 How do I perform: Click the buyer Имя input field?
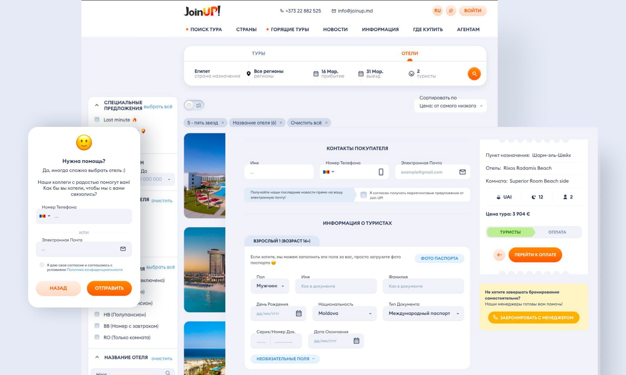[x=279, y=172]
